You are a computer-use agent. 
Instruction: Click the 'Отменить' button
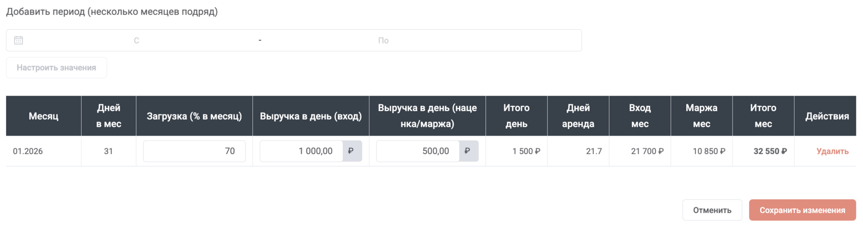point(712,210)
